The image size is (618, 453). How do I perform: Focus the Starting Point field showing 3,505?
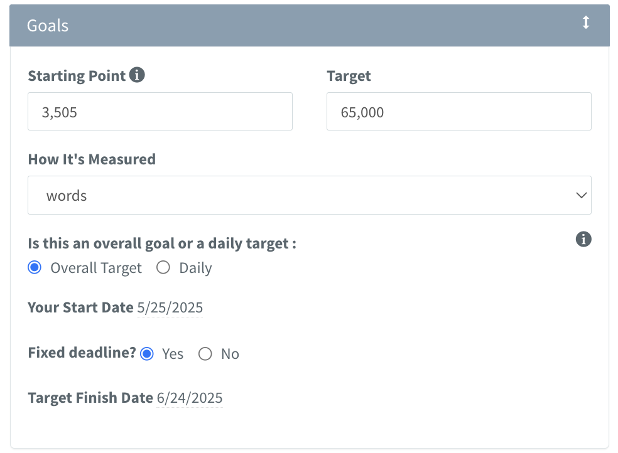point(160,112)
